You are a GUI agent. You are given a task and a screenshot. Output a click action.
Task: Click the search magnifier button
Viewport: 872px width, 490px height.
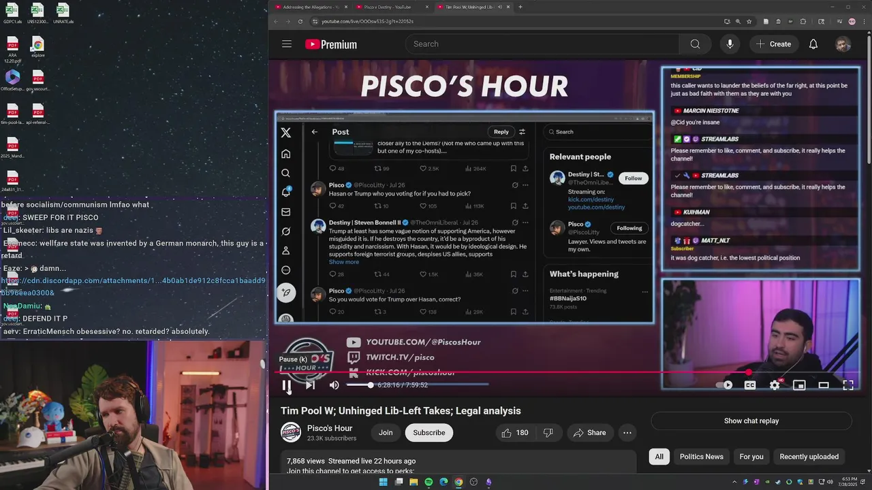tap(695, 44)
